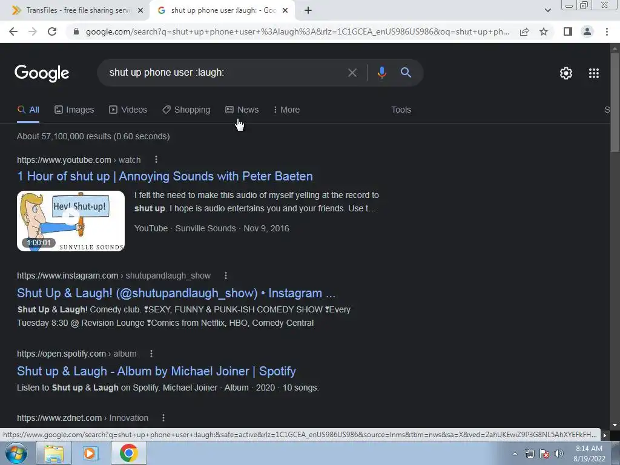Open File Explorer from taskbar
Image resolution: width=620 pixels, height=465 pixels.
pos(54,453)
